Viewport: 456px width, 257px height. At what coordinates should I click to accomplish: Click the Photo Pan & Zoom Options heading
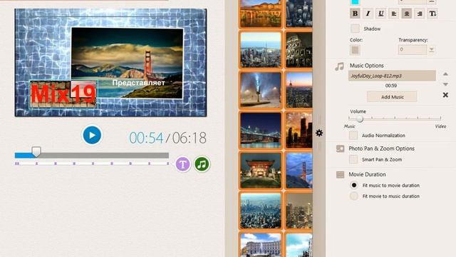pos(381,148)
